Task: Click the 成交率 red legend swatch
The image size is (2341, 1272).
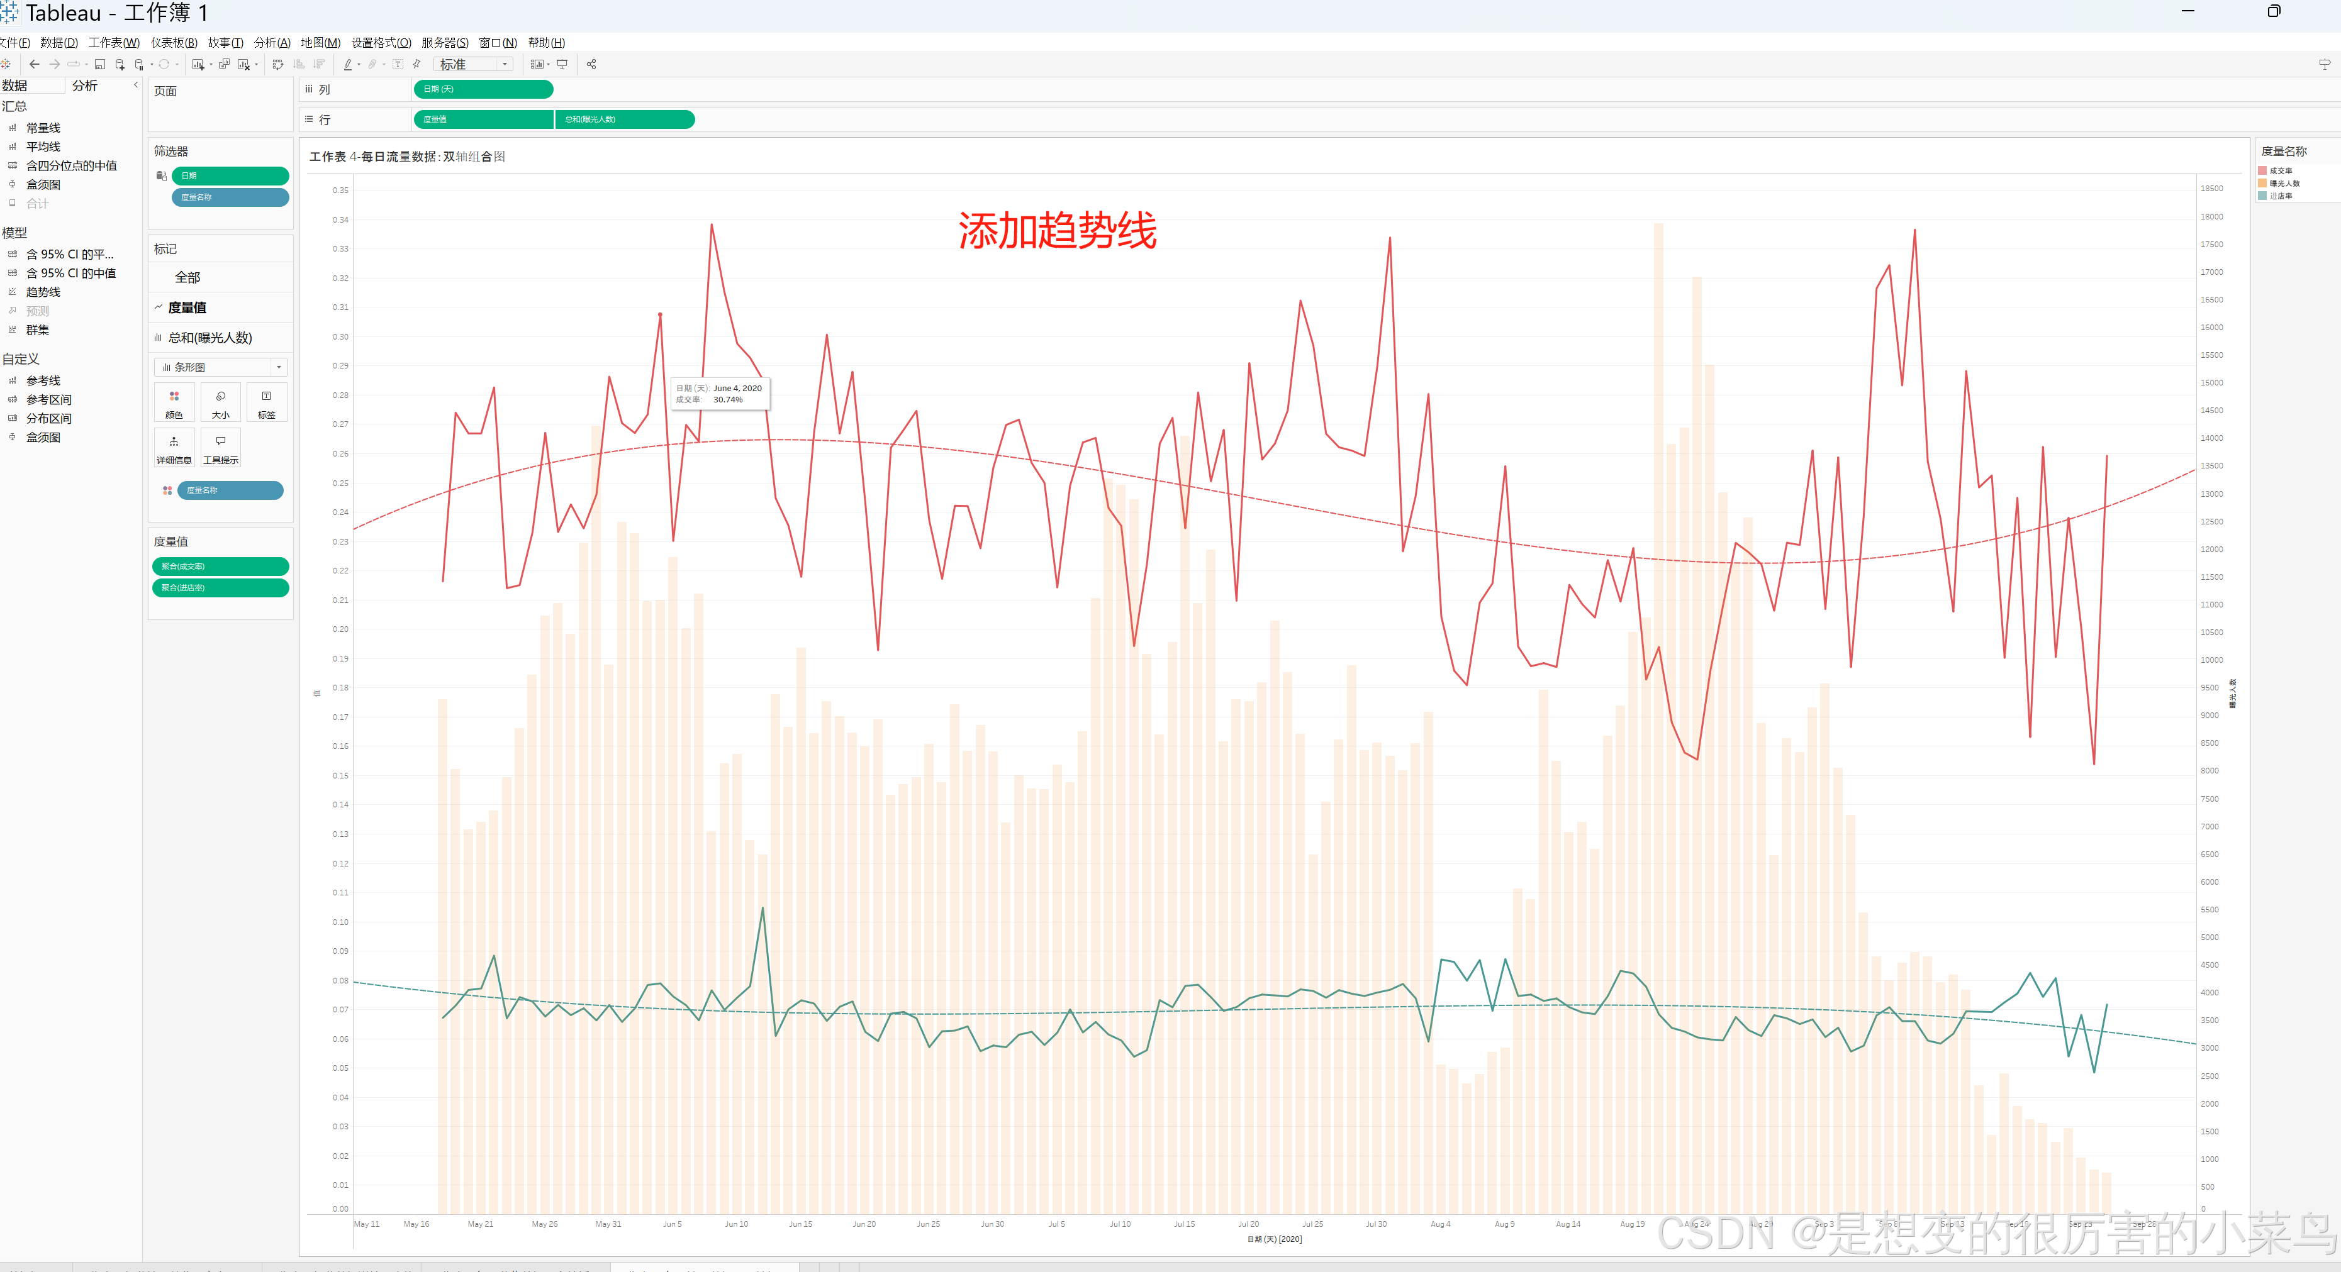Action: click(x=2262, y=171)
